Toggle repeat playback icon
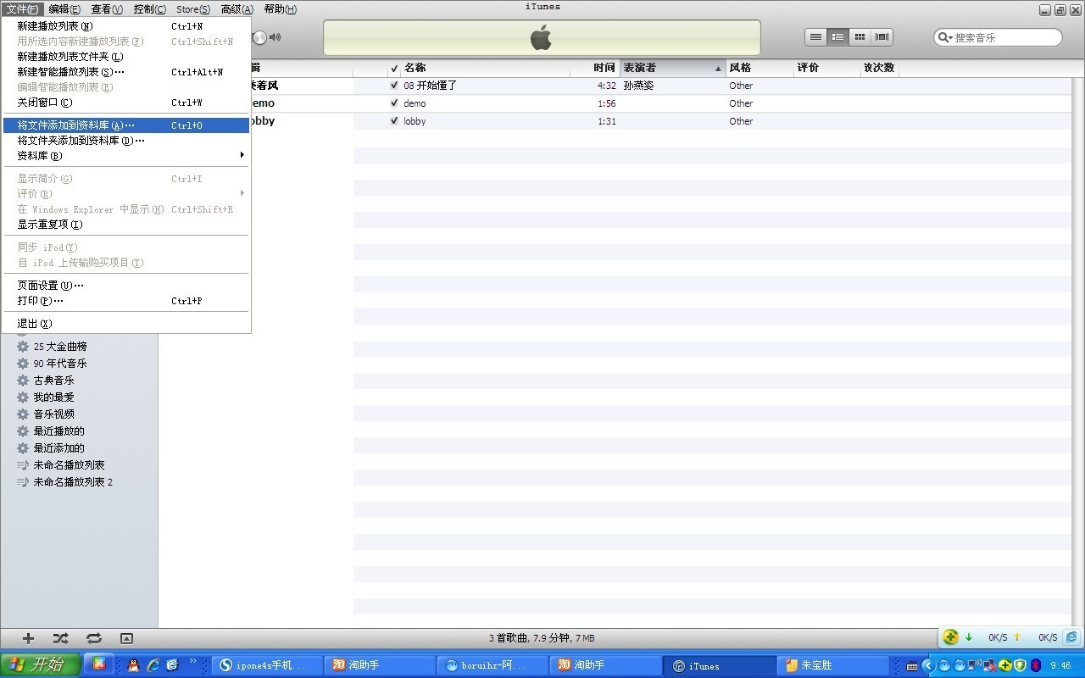 (x=93, y=638)
